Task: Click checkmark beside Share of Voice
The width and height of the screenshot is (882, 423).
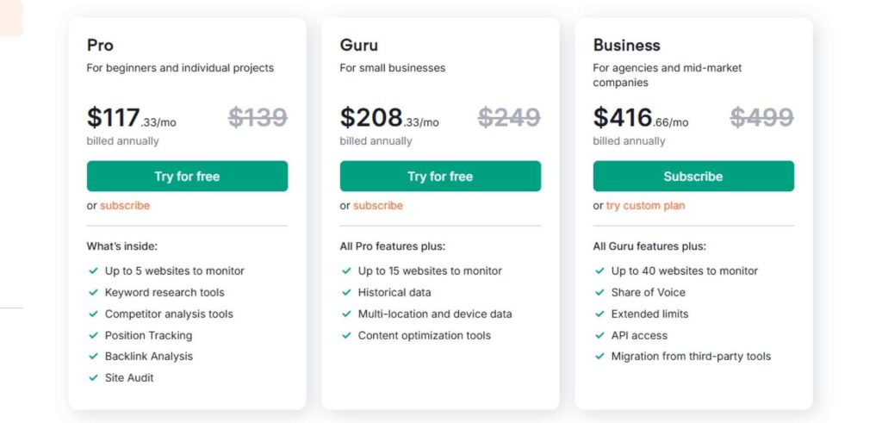Action: tap(599, 292)
